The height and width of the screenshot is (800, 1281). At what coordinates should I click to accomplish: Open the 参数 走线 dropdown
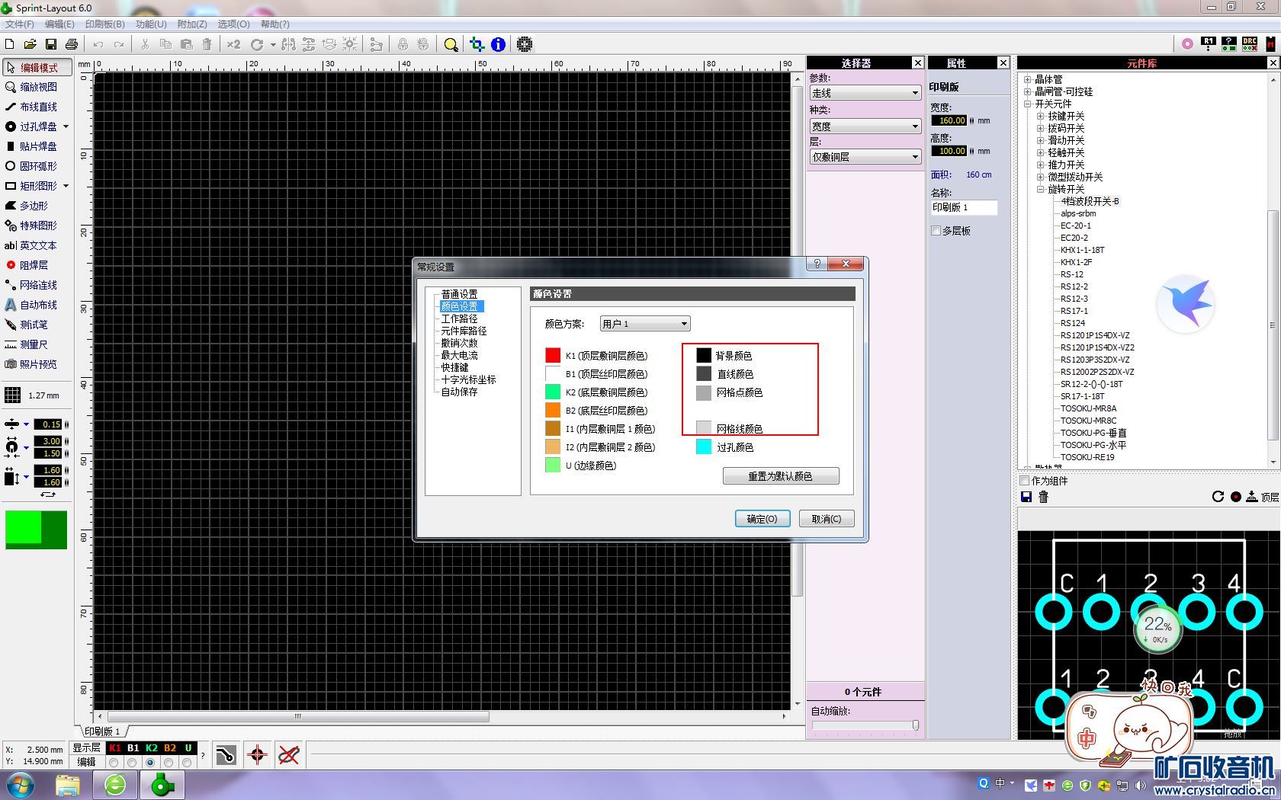(x=865, y=93)
